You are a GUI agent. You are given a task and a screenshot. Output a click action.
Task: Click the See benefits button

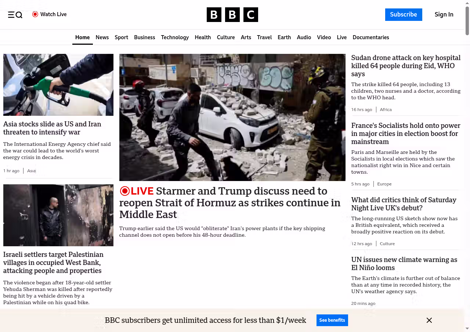pos(332,320)
